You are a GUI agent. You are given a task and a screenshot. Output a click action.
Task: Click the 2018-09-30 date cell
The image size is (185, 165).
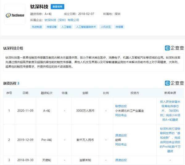coord(25,160)
